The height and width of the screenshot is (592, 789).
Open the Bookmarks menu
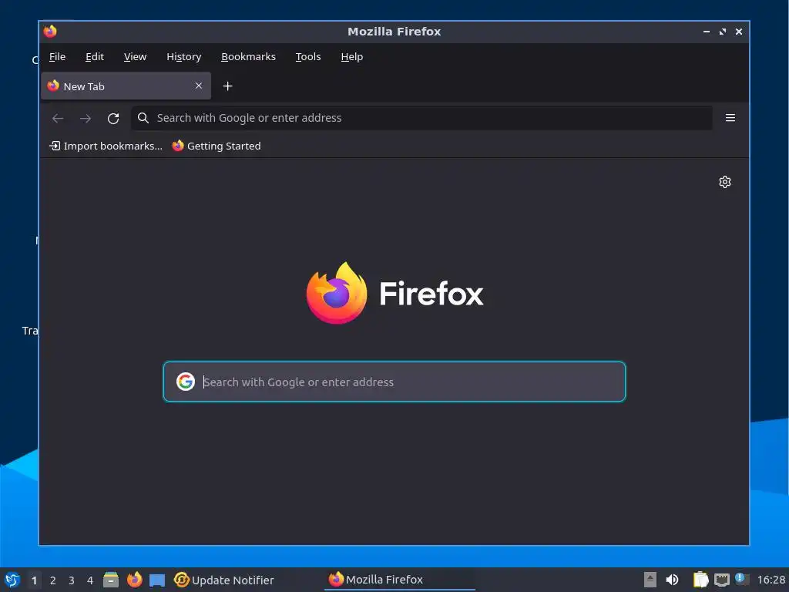pos(248,57)
